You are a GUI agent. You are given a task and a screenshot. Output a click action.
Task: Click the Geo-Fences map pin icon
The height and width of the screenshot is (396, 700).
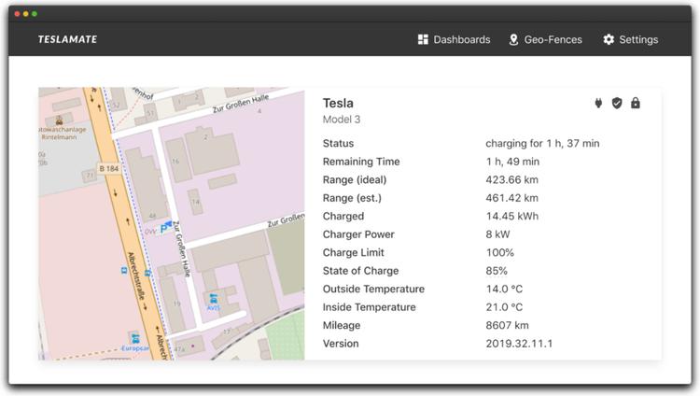tap(513, 39)
